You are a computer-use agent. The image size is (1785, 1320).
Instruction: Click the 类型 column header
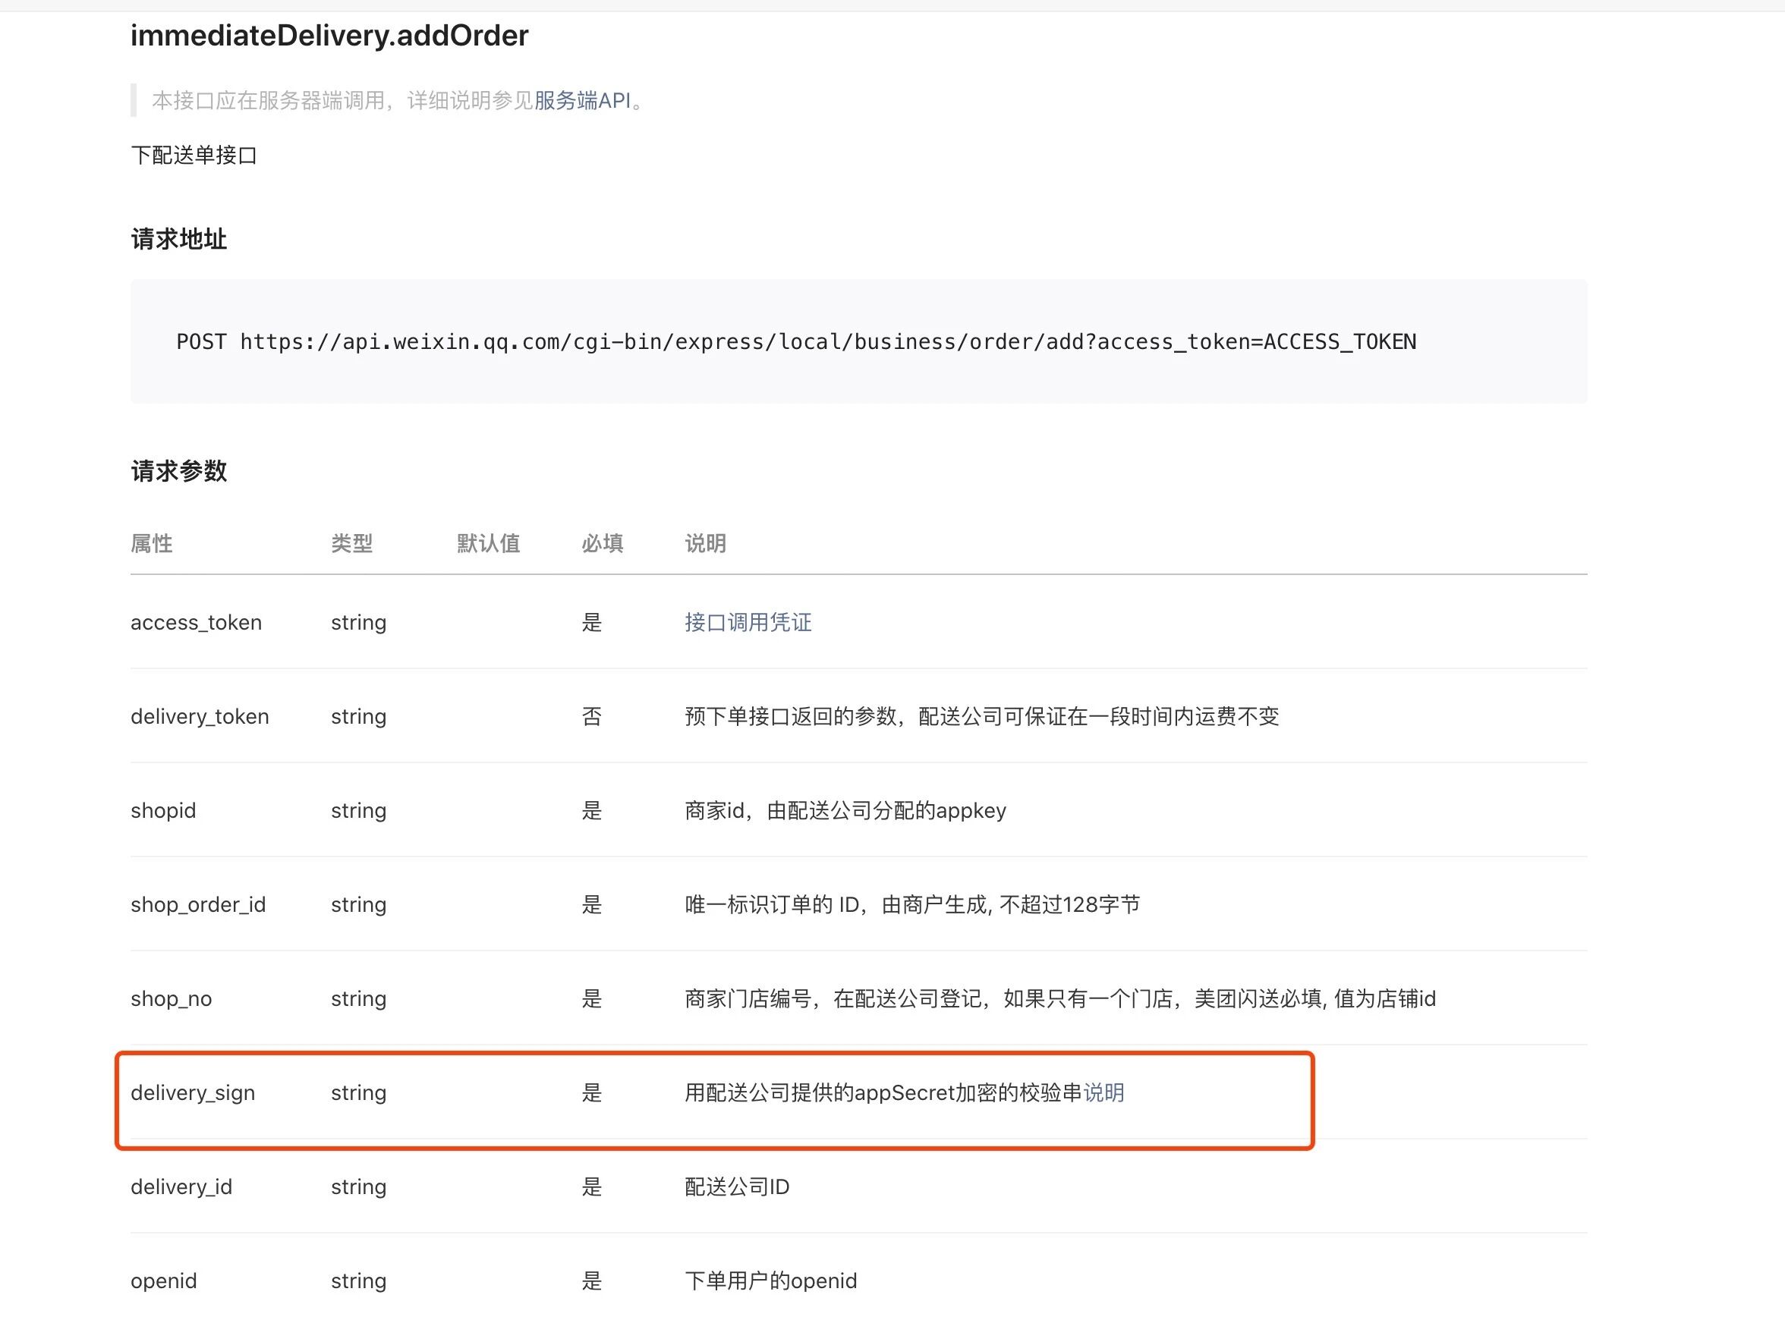(351, 543)
